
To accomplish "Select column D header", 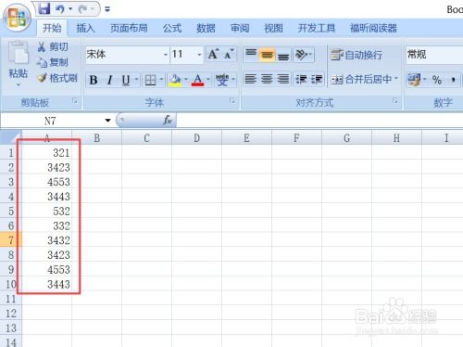I will pos(196,138).
